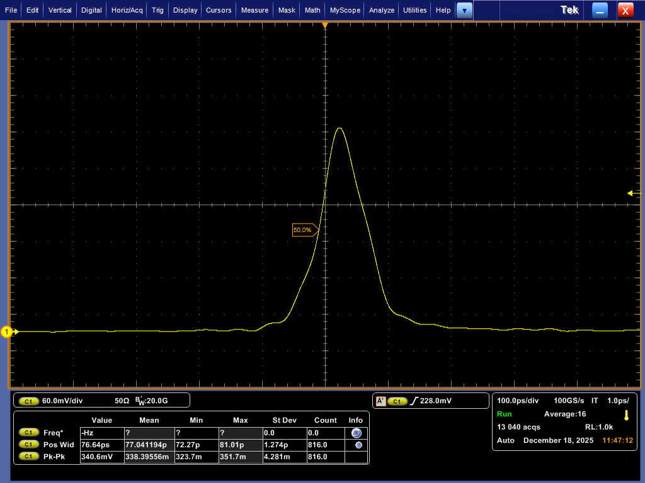
Task: Click the yellow temperature indicator icon
Action: [x=626, y=415]
